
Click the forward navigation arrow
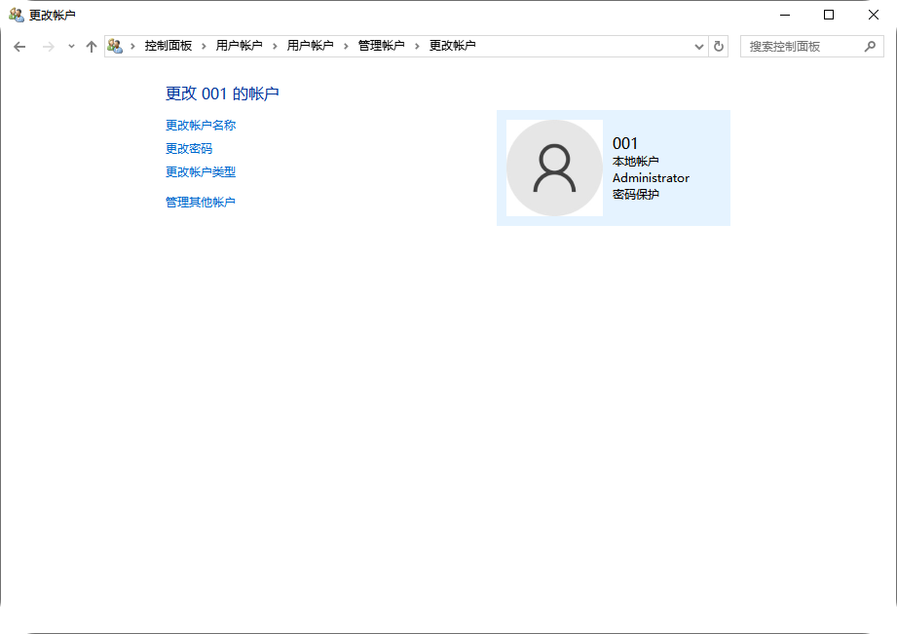pyautogui.click(x=49, y=47)
